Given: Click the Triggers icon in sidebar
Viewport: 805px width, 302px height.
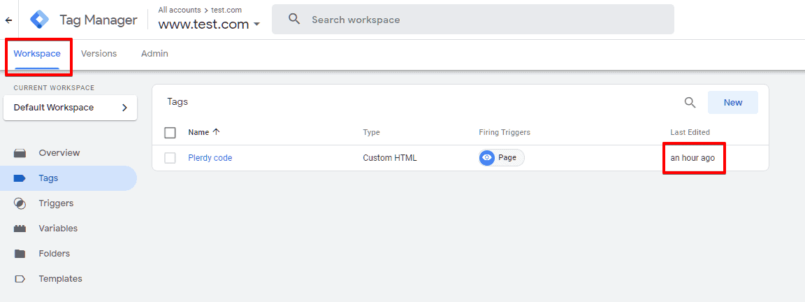Looking at the screenshot, I should point(20,203).
